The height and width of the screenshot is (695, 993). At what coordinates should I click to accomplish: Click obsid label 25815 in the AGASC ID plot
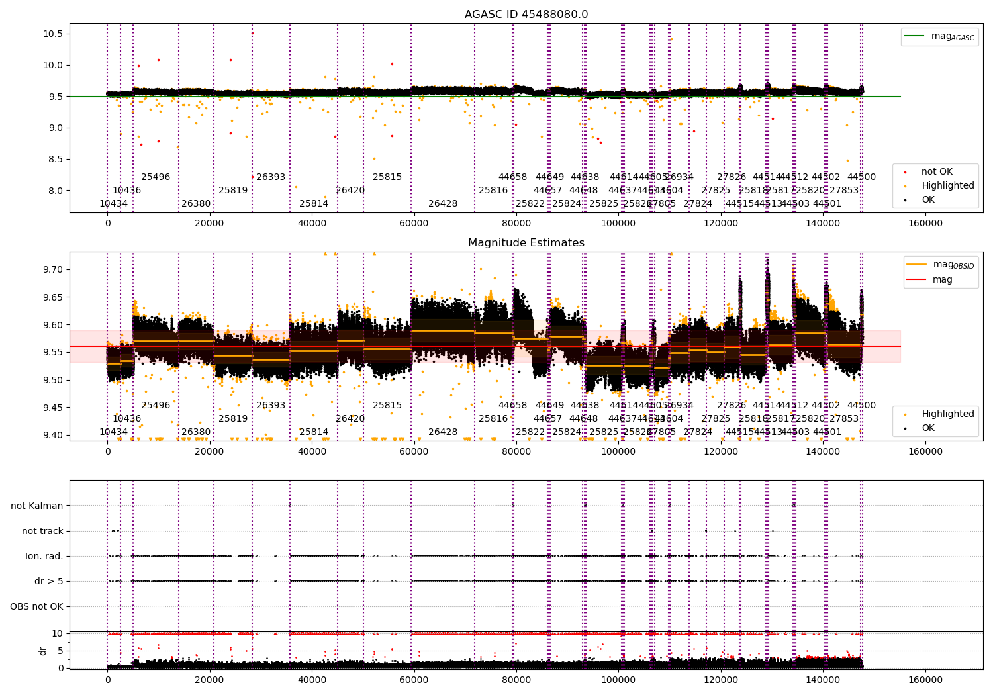[387, 177]
